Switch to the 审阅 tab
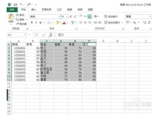The width and height of the screenshot is (161, 115). tap(80, 10)
